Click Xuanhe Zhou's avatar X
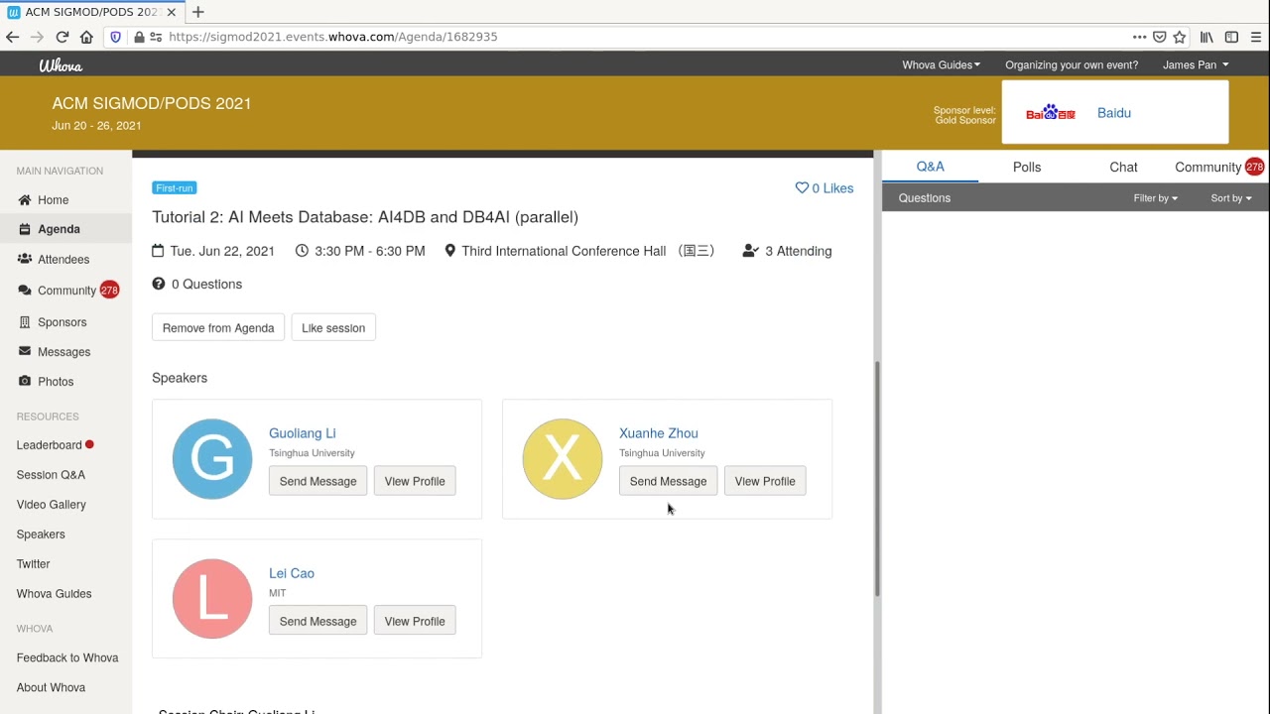This screenshot has height=714, width=1270. pos(563,459)
